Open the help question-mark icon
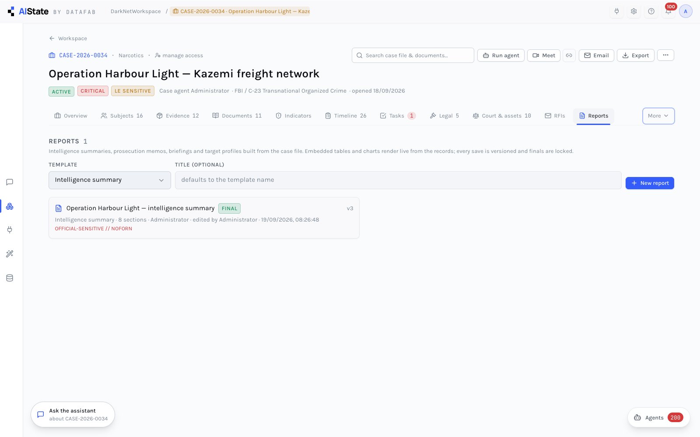700x437 pixels. tap(651, 11)
